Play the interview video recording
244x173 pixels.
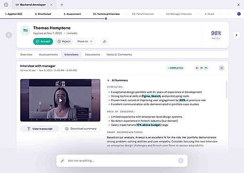click(x=60, y=100)
